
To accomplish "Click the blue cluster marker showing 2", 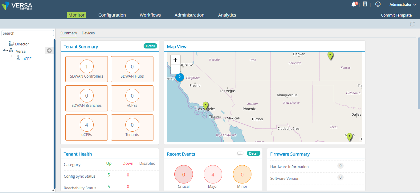I will pyautogui.click(x=180, y=77).
